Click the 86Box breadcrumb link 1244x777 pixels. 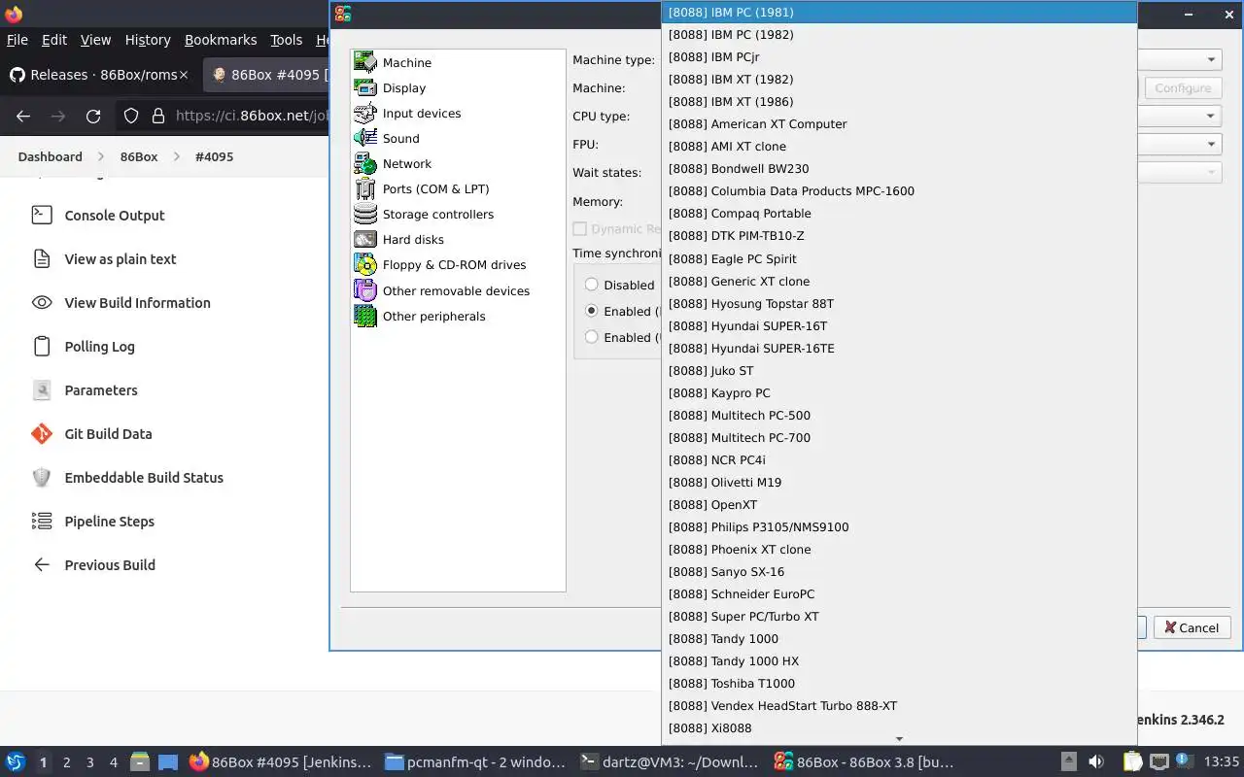(139, 156)
